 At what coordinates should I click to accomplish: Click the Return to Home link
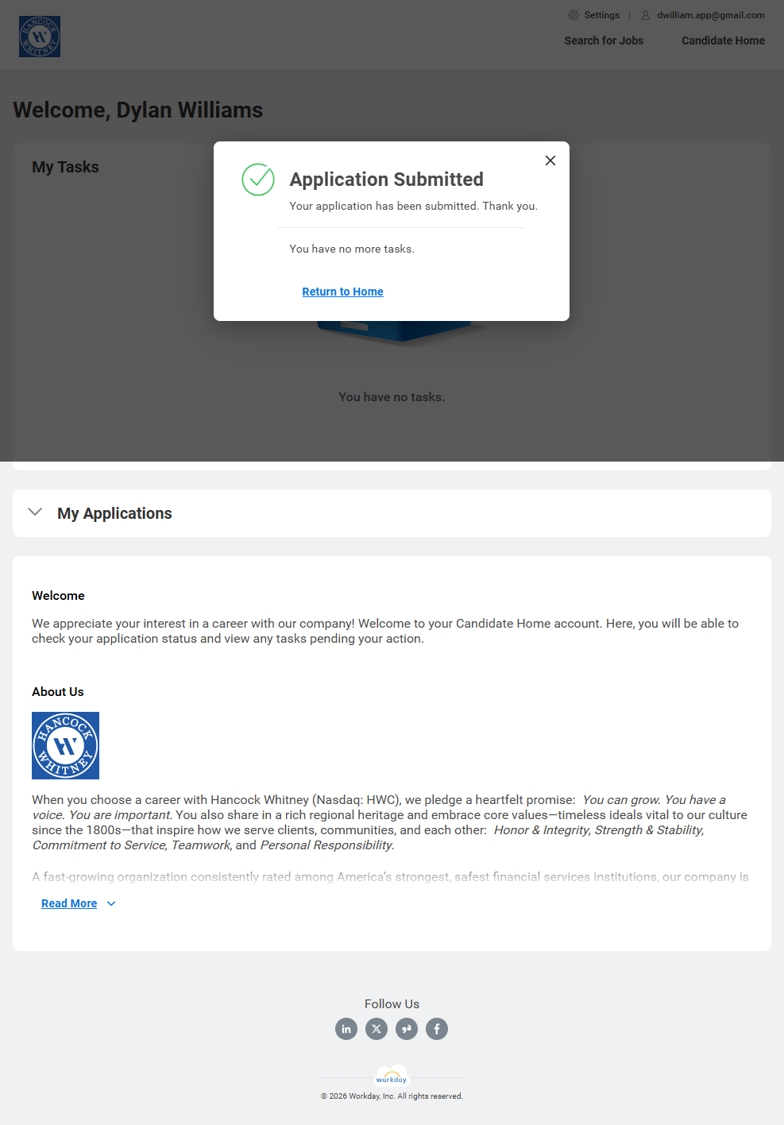[x=342, y=292]
